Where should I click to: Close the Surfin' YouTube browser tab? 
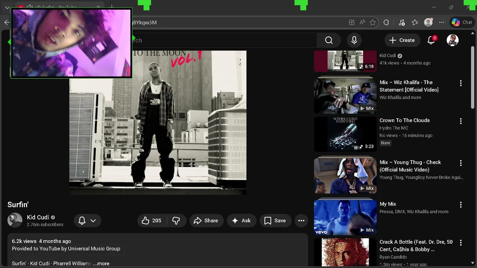click(x=98, y=7)
